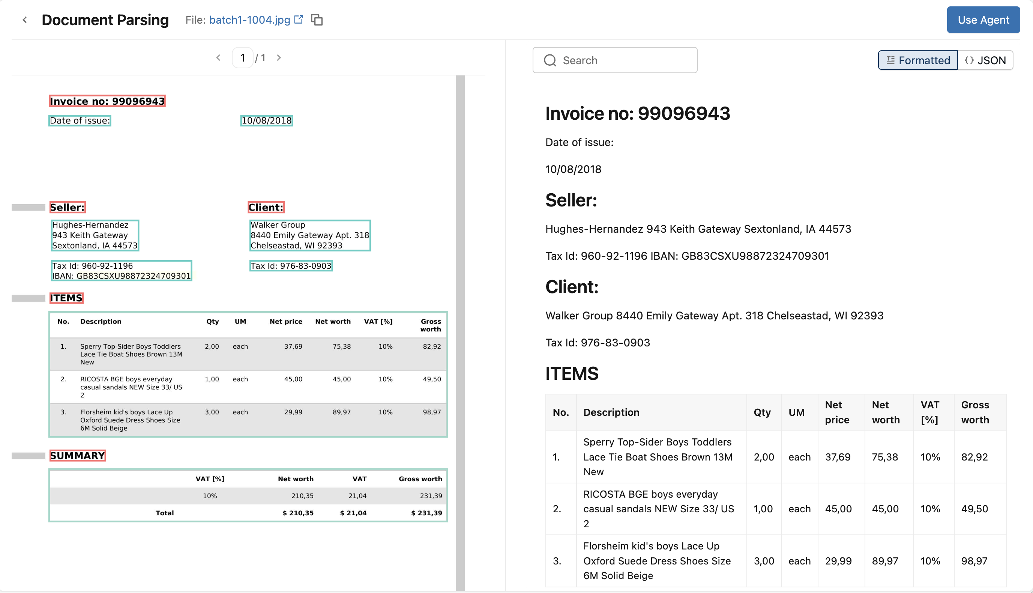This screenshot has height=593, width=1033.
Task: Click the search magnifier icon
Action: (550, 60)
